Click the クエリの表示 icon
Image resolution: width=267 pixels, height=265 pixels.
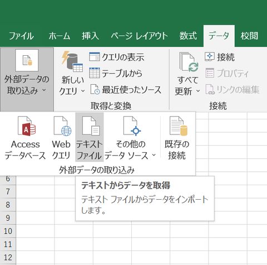pos(95,57)
